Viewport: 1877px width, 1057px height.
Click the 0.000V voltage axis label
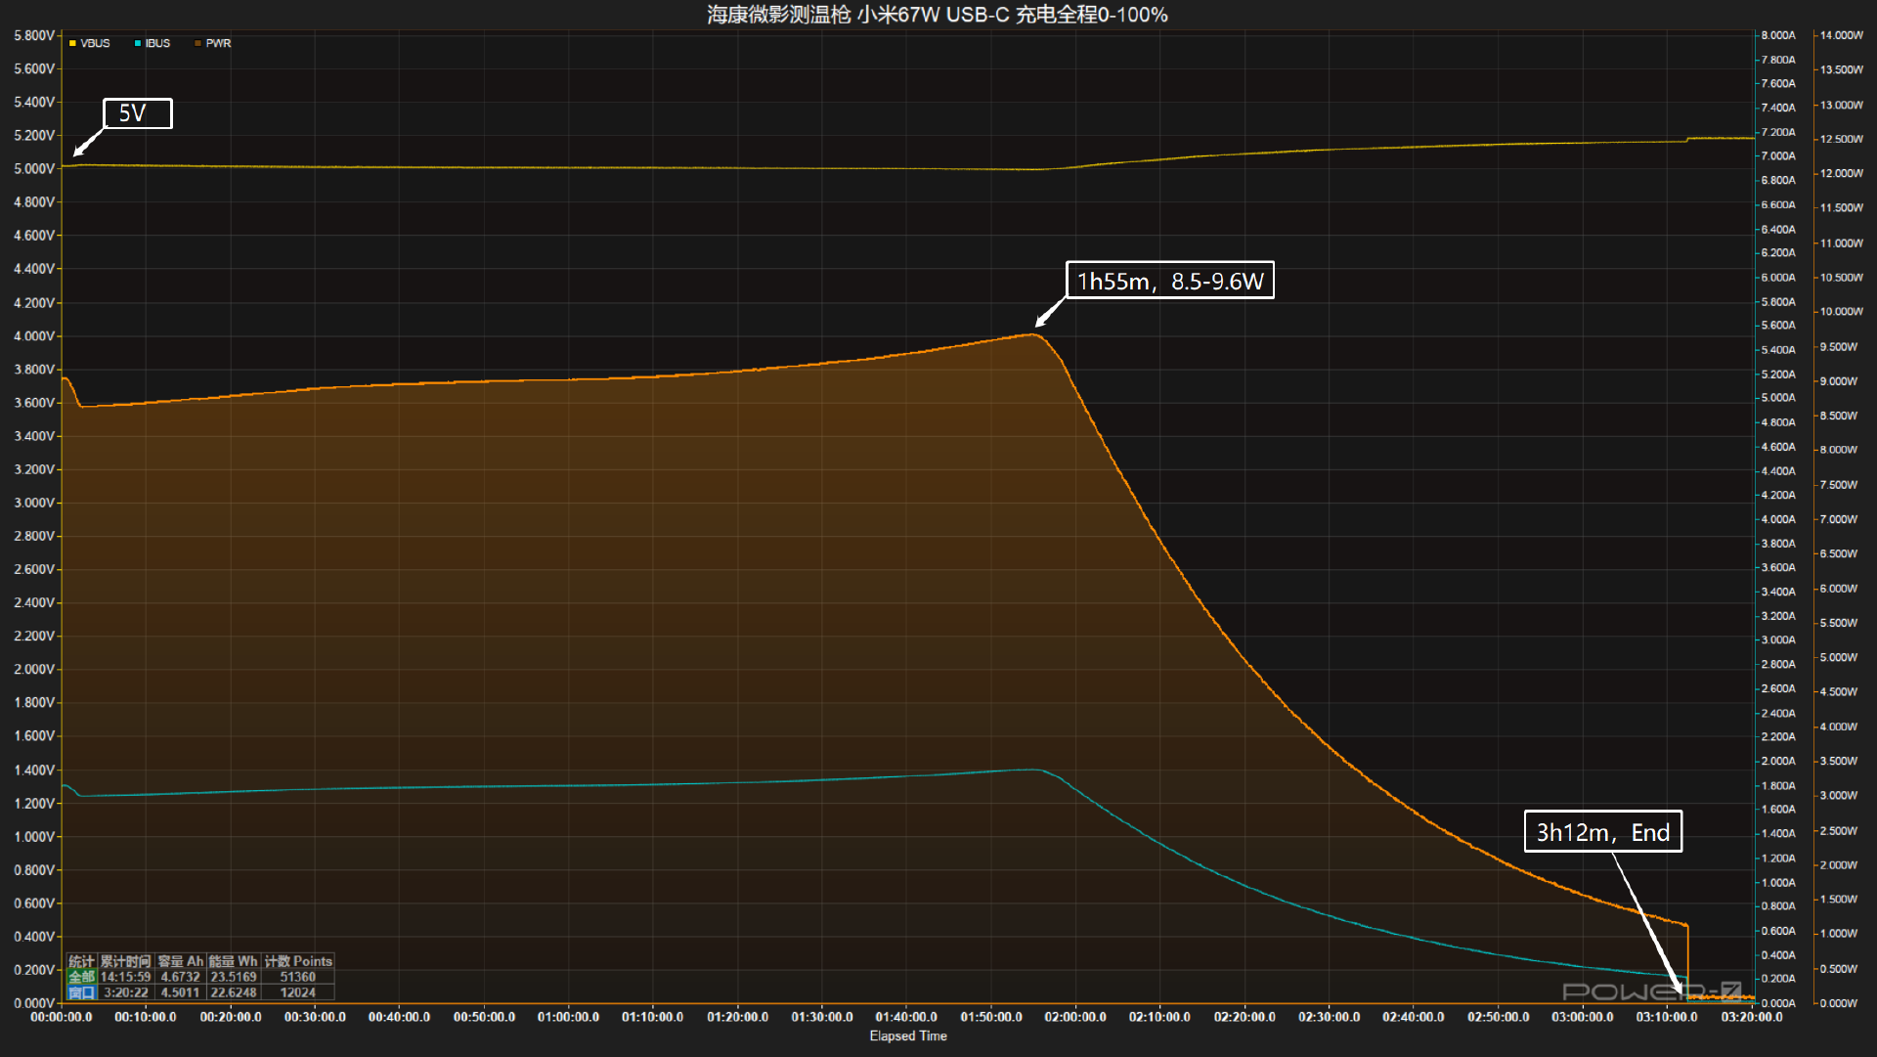[34, 1003]
